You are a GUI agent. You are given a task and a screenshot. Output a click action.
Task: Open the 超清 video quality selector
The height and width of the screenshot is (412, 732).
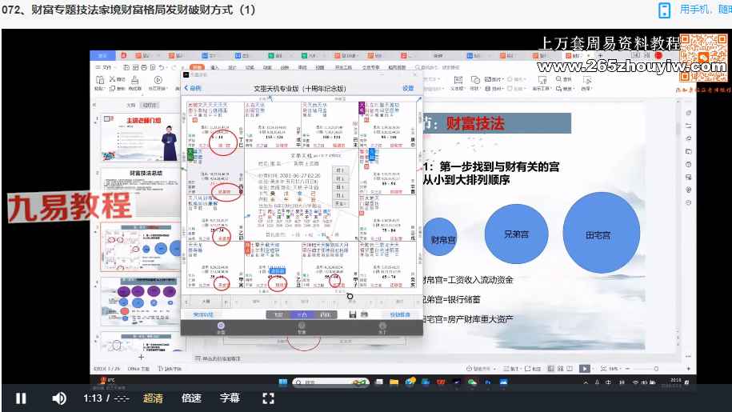tap(153, 398)
